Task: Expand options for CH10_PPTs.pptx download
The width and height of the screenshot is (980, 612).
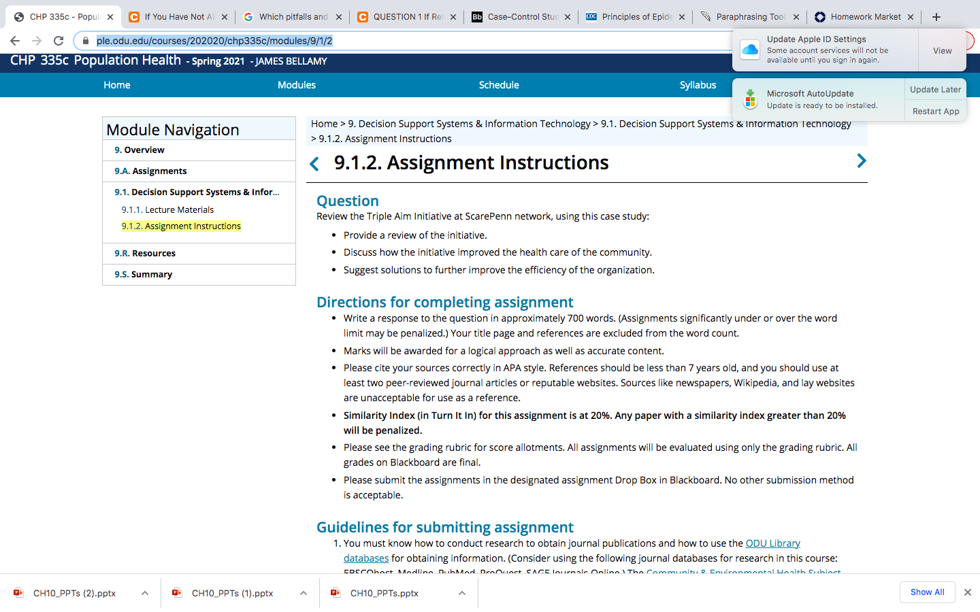Action: tap(462, 593)
